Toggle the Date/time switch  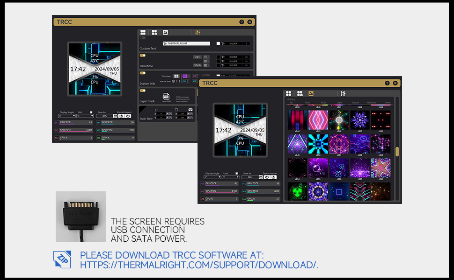[142, 56]
